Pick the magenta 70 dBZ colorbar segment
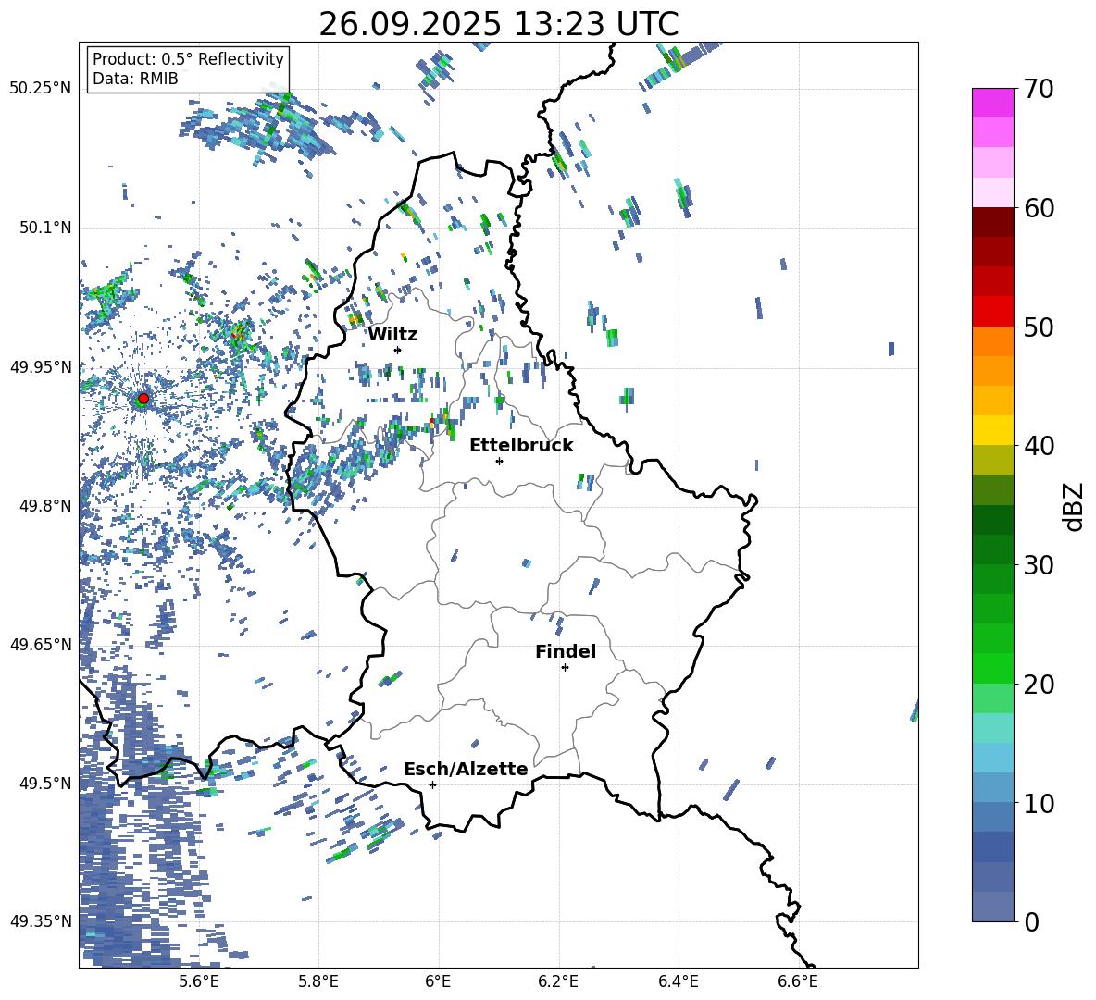 993,103
